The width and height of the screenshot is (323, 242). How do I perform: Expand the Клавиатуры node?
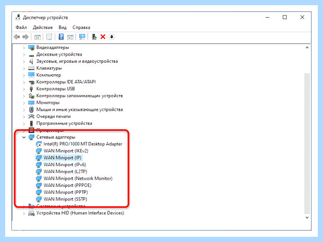tap(24, 69)
